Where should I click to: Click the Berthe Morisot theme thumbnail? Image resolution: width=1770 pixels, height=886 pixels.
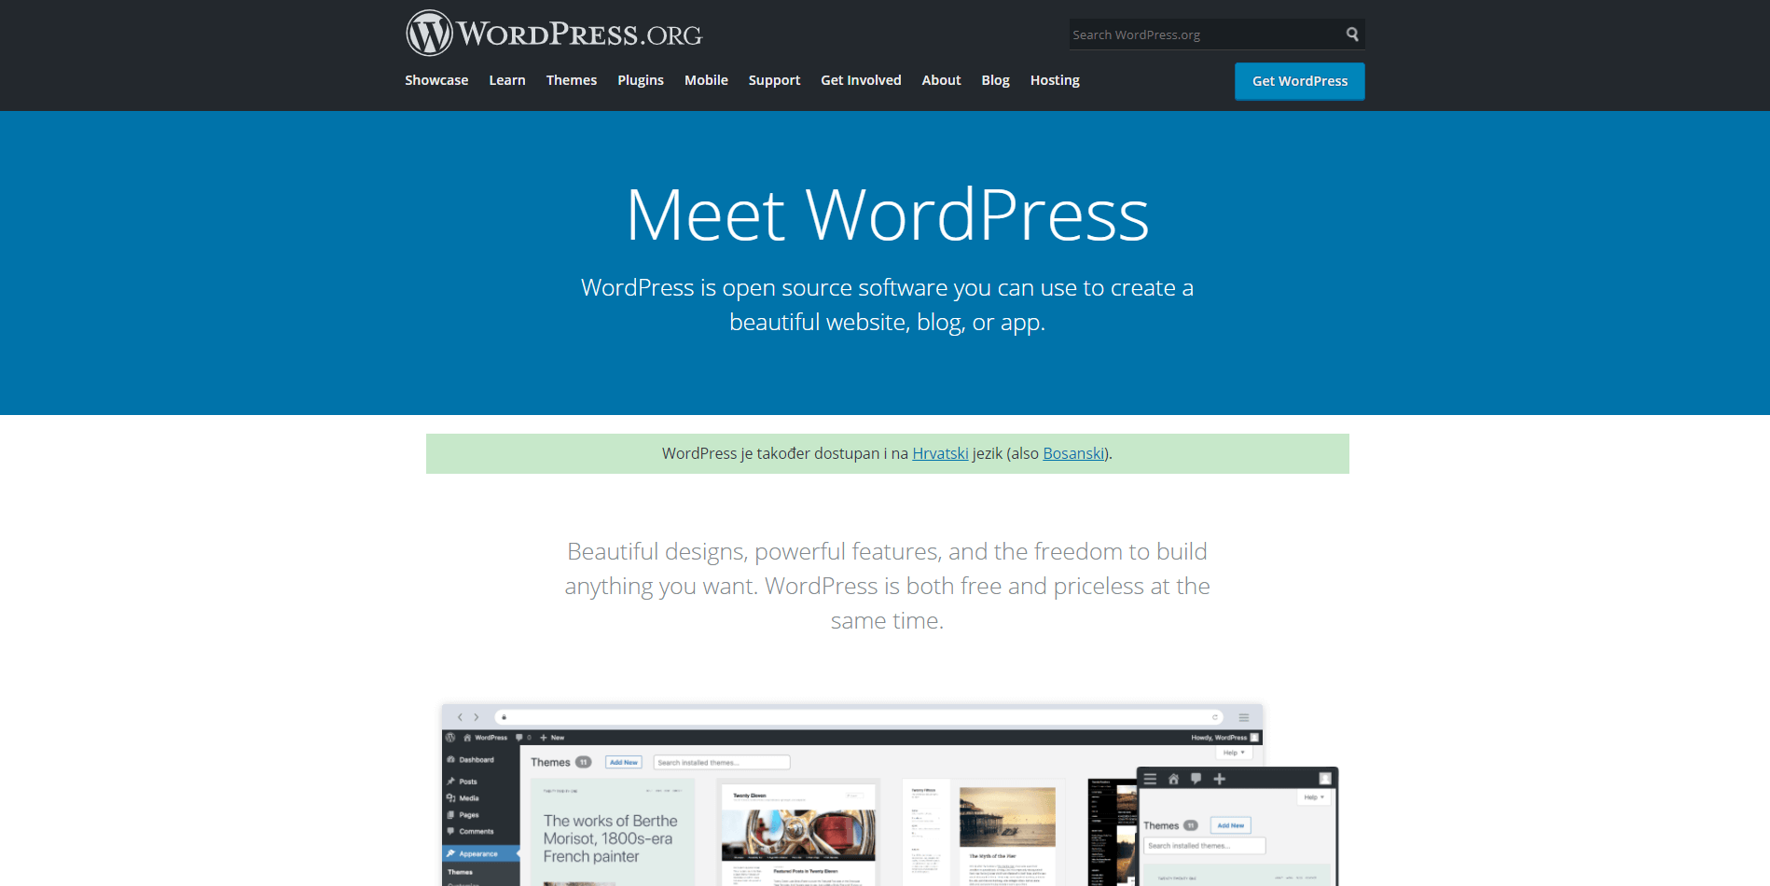tap(613, 833)
